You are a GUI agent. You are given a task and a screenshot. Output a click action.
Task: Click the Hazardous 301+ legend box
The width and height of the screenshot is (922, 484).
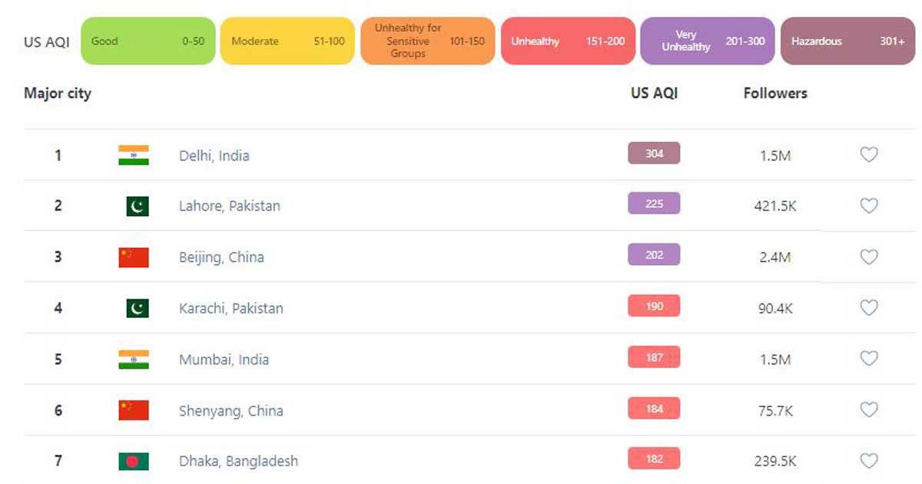847,41
